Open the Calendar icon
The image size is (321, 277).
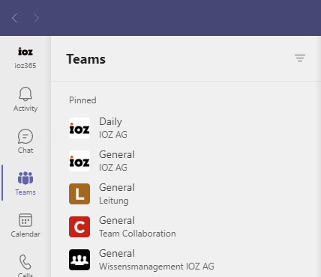click(25, 220)
